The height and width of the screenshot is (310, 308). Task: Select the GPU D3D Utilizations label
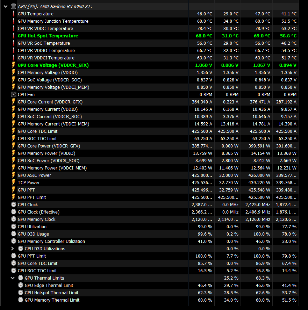45,249
